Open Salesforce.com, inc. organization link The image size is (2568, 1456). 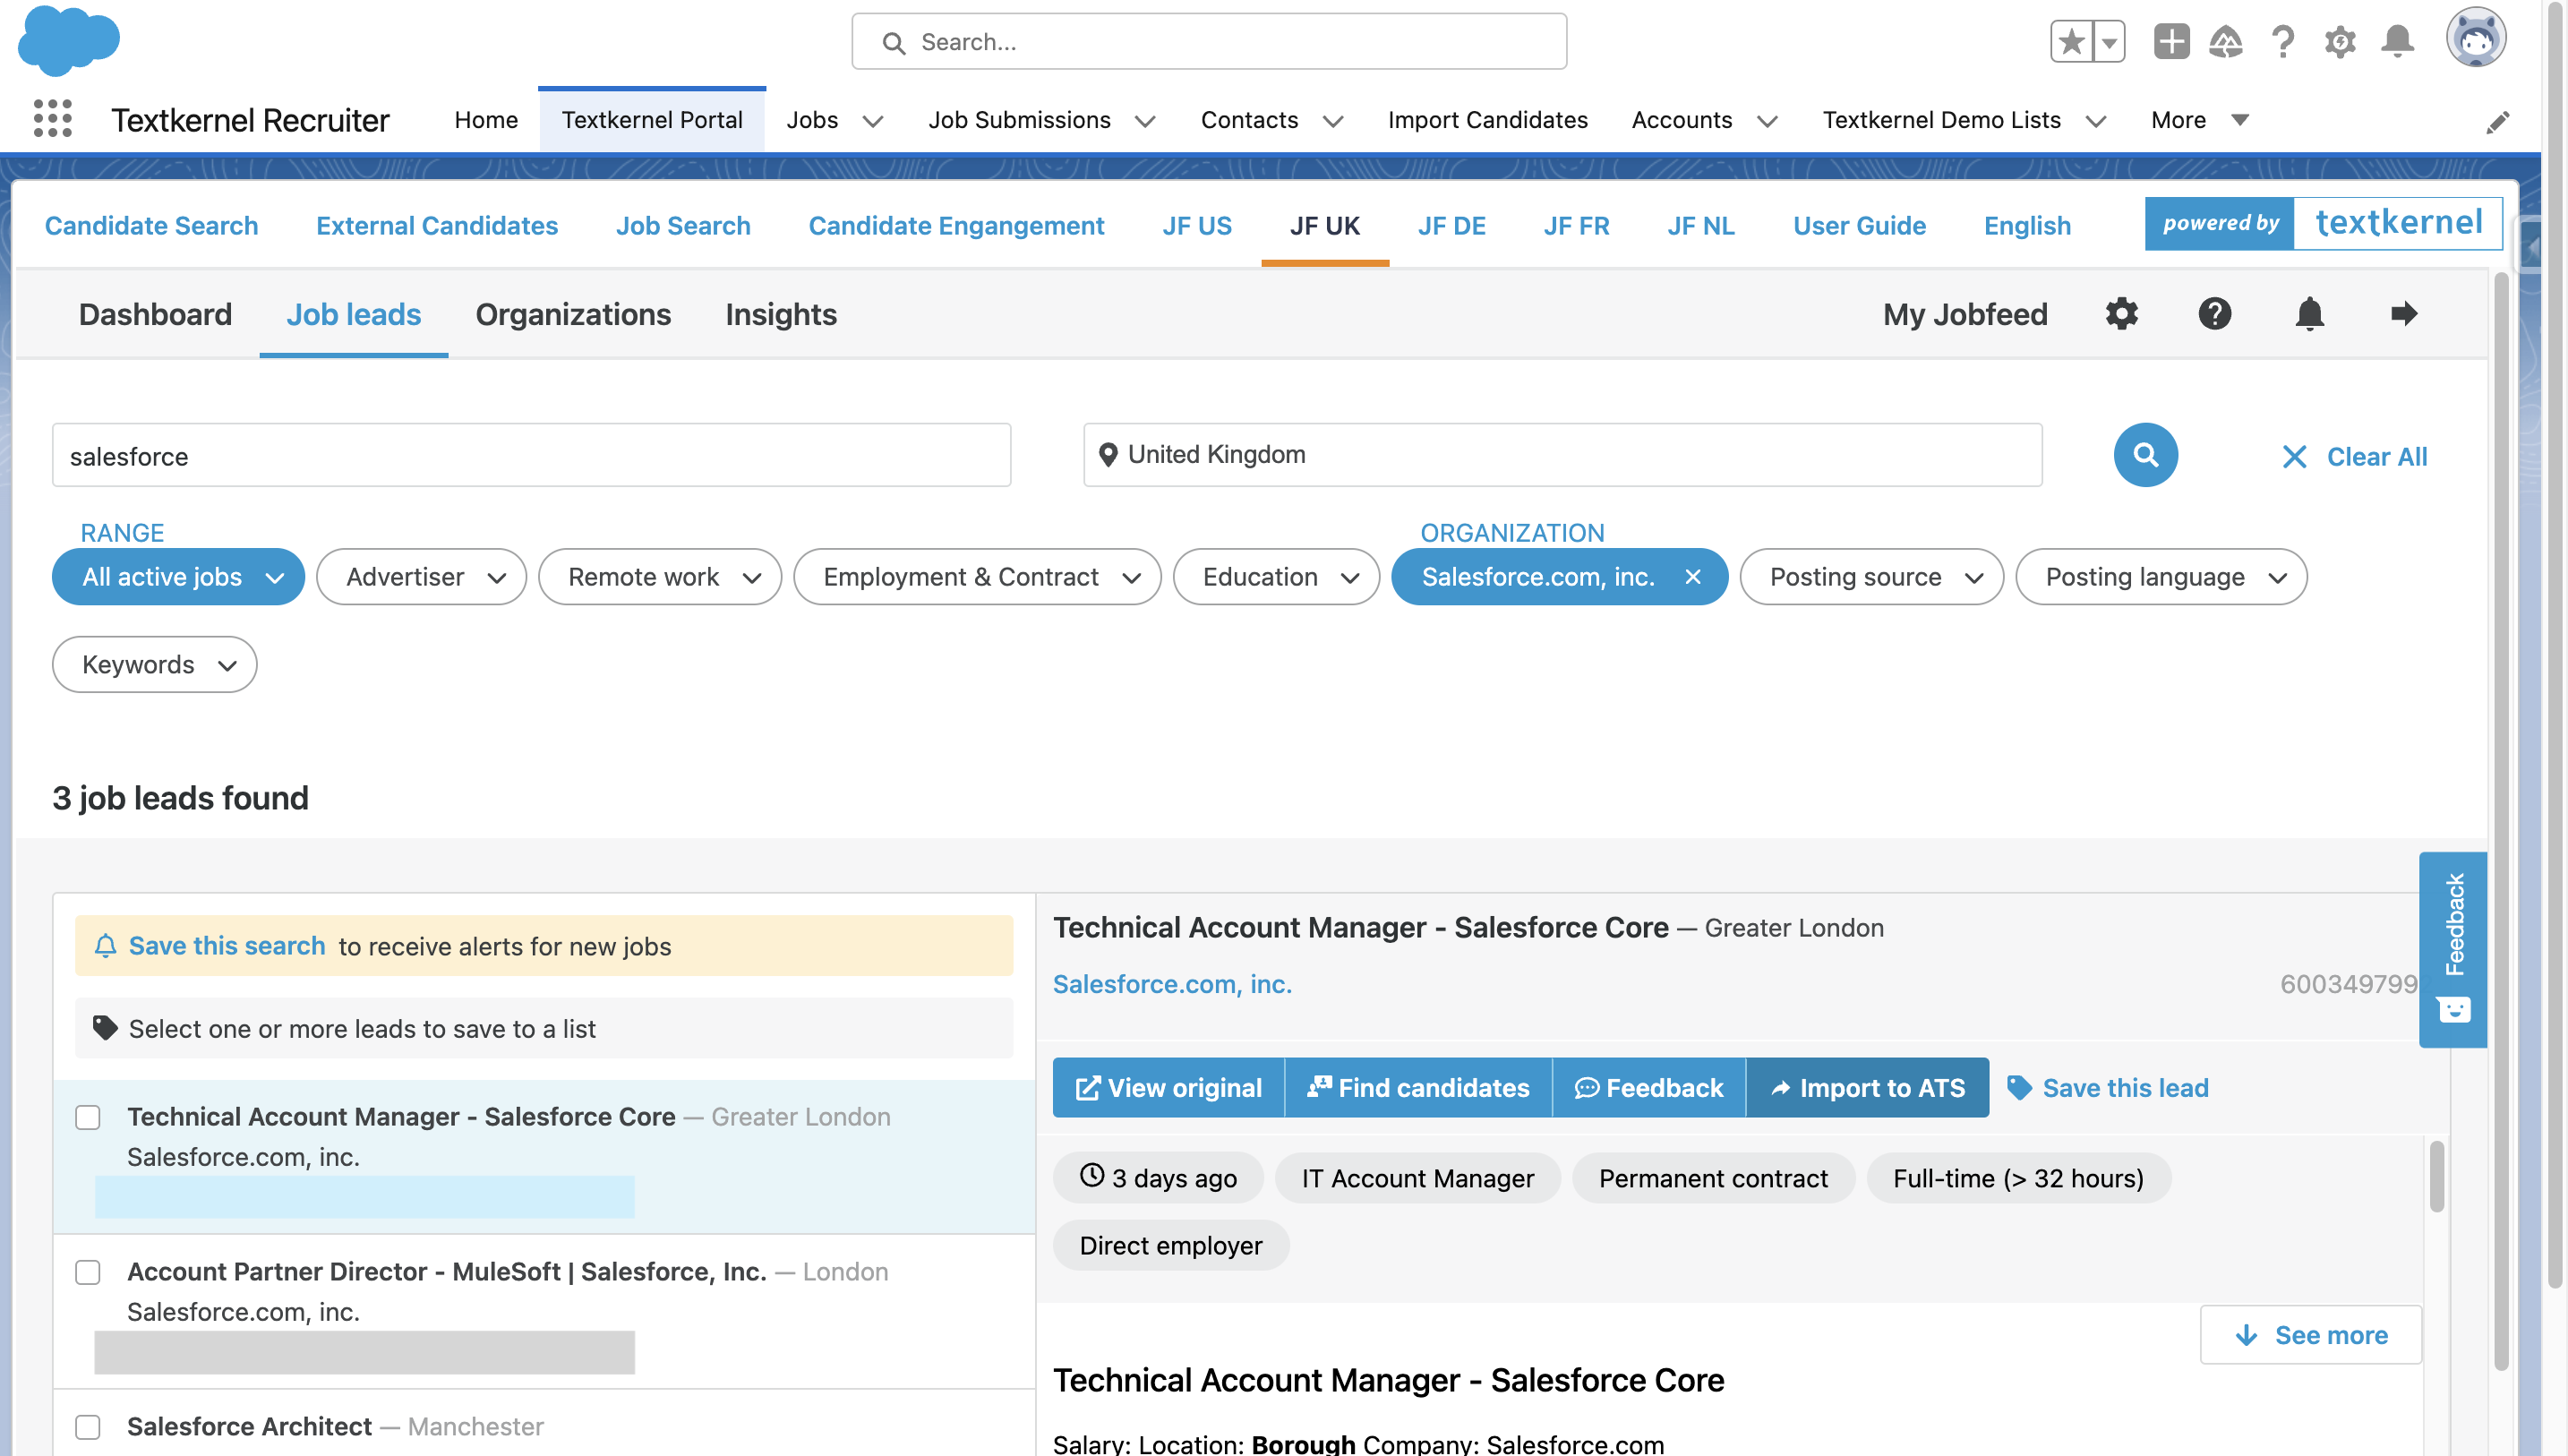[x=1171, y=984]
